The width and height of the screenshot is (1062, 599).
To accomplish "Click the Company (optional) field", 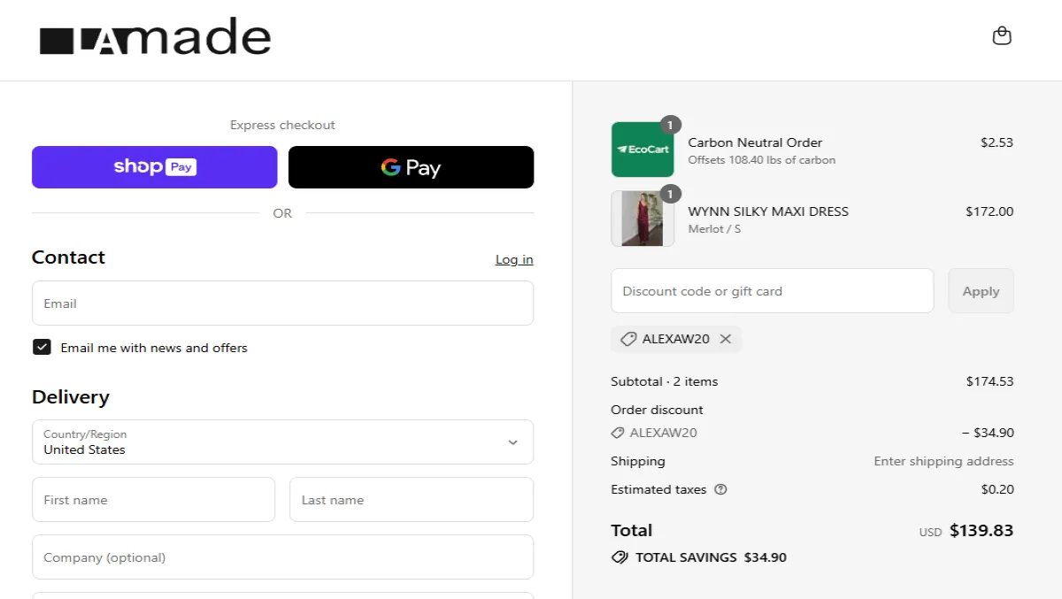I will coord(282,557).
